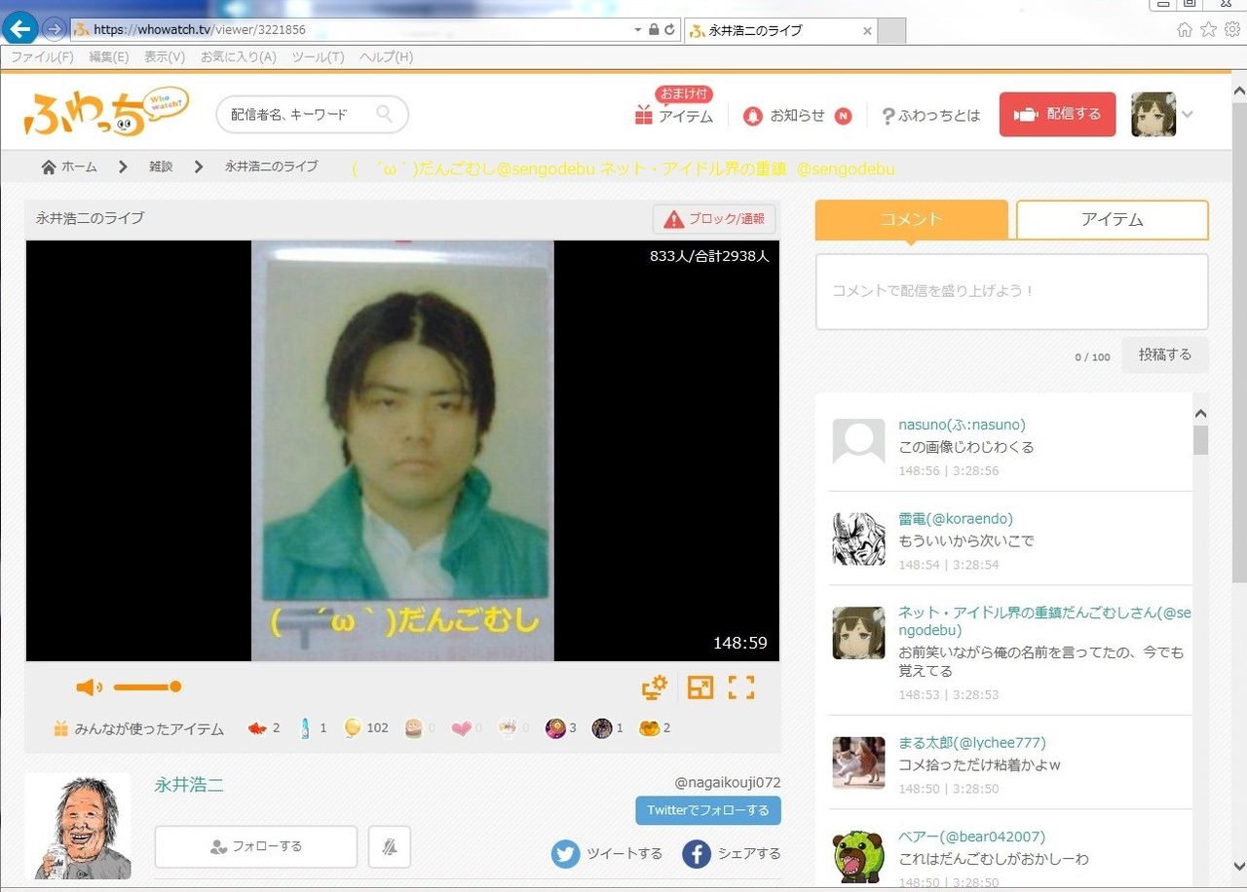1247x892 pixels.
Task: Click the pink heart item icon
Action: 461,727
